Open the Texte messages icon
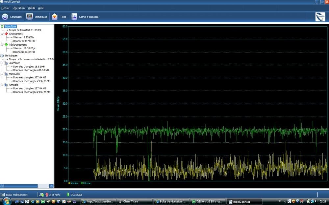Viewport: 329px width, 205px height. (x=55, y=17)
